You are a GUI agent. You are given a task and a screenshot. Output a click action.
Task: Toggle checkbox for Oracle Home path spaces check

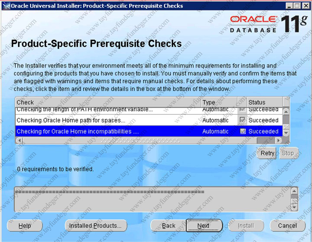point(243,120)
